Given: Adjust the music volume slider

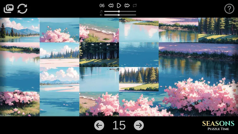Looking at the screenshot, I should tap(120, 11).
